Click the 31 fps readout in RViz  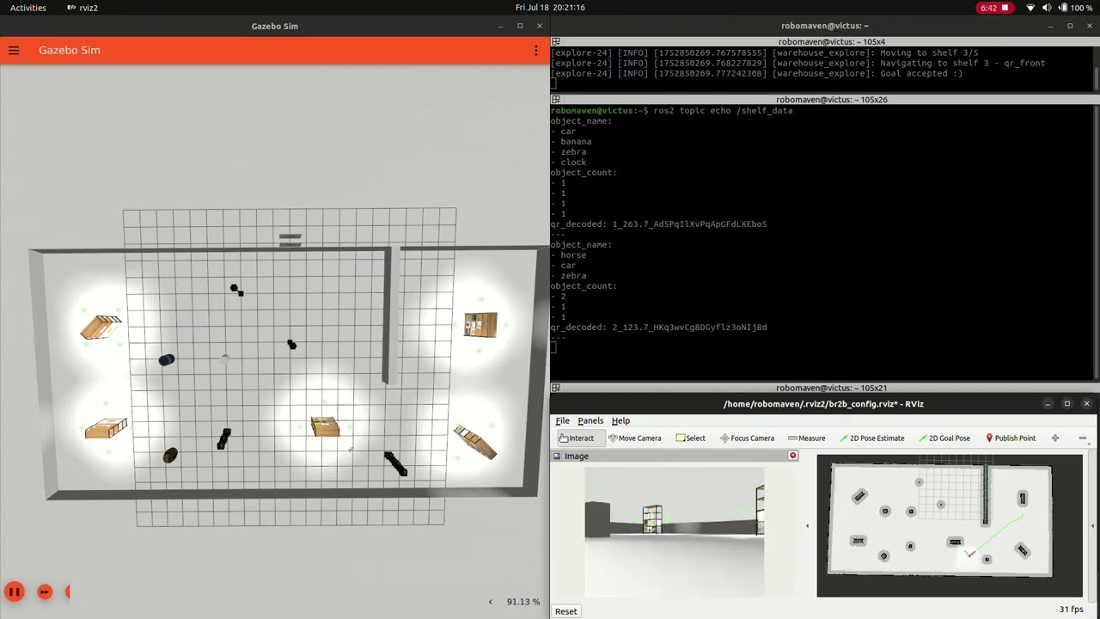pos(1071,610)
